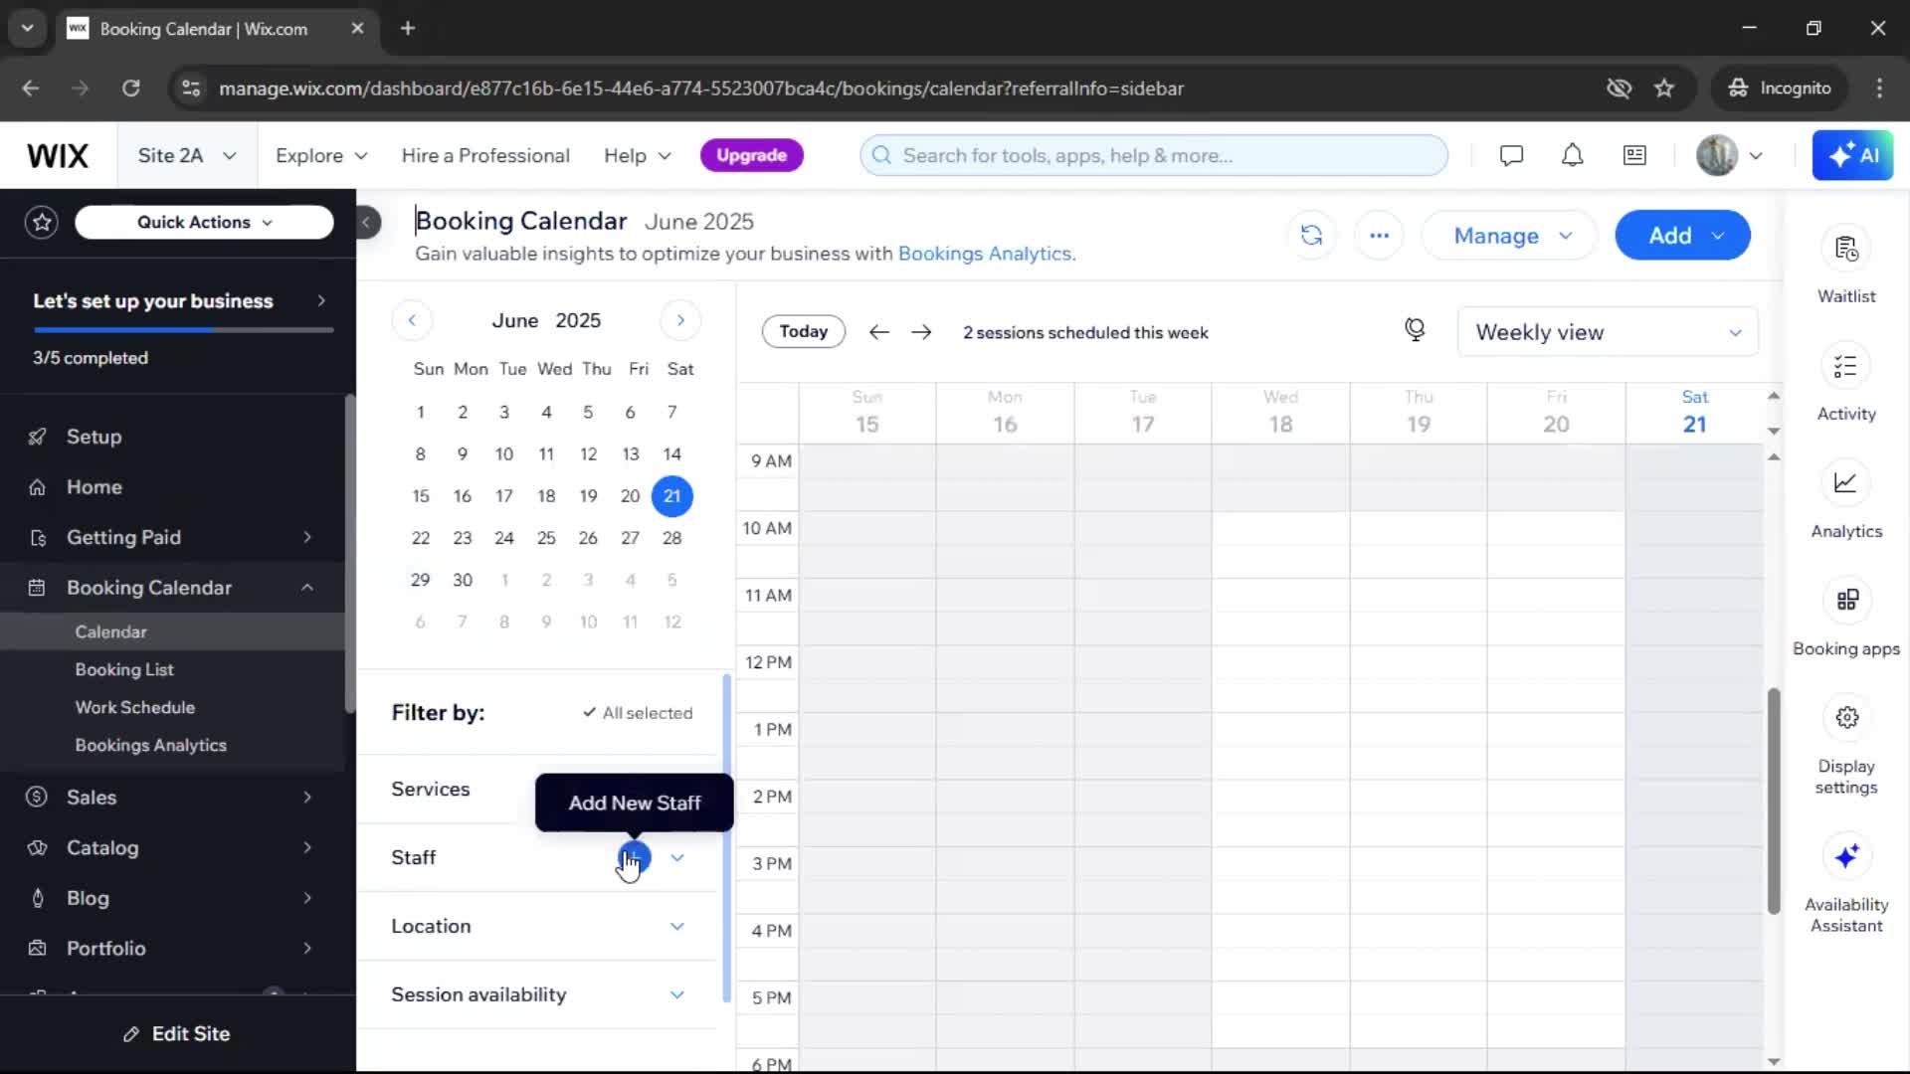This screenshot has width=1910, height=1074.
Task: Expand the Services filter row
Action: [x=537, y=789]
